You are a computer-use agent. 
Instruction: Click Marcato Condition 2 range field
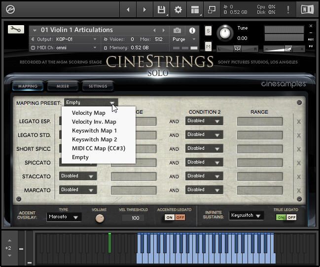click(260, 191)
